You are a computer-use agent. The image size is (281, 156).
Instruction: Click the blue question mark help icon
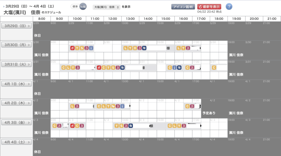click(229, 7)
